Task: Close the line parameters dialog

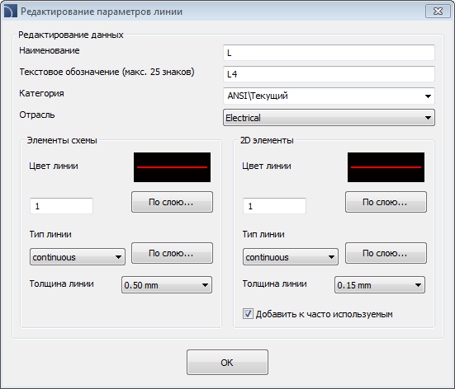Action: (x=438, y=12)
